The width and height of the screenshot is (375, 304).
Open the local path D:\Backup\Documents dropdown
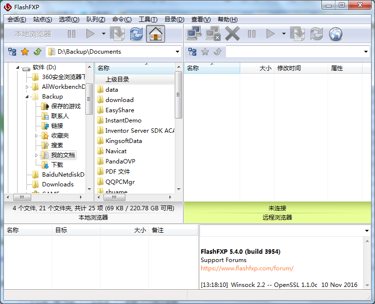coord(177,52)
